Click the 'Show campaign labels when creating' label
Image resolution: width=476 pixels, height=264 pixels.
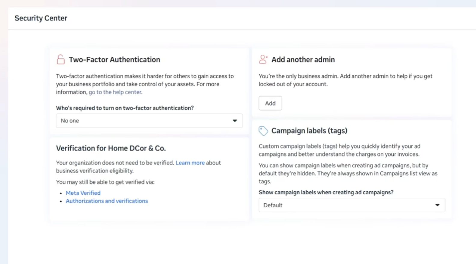pyautogui.click(x=326, y=192)
